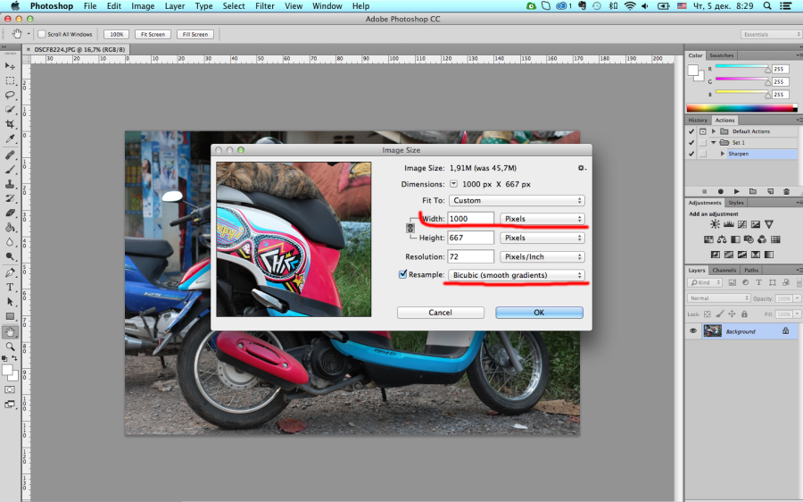Toggle checkmark for Default Actions set
The width and height of the screenshot is (803, 502).
(691, 131)
